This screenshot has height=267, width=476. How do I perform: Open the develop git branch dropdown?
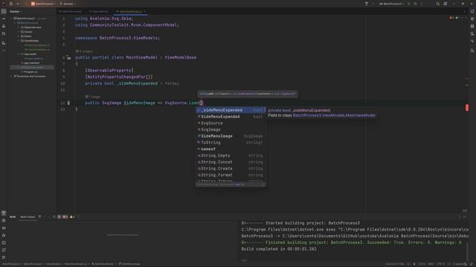tap(68, 4)
